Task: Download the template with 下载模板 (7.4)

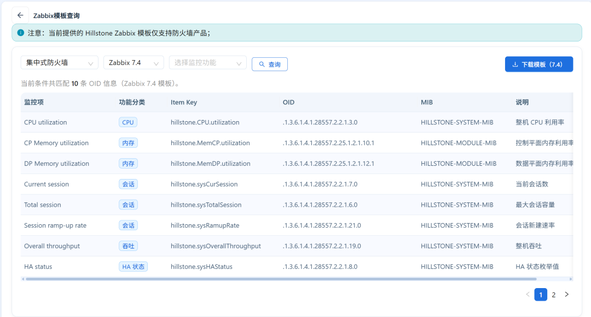Action: (539, 64)
